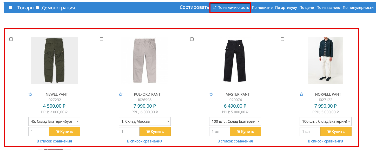This screenshot has height=150, width=376.
Task: Sort products by По цене
Action: (x=307, y=8)
